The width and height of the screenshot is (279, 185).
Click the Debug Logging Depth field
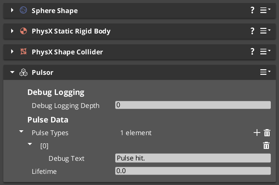pyautogui.click(x=193, y=105)
